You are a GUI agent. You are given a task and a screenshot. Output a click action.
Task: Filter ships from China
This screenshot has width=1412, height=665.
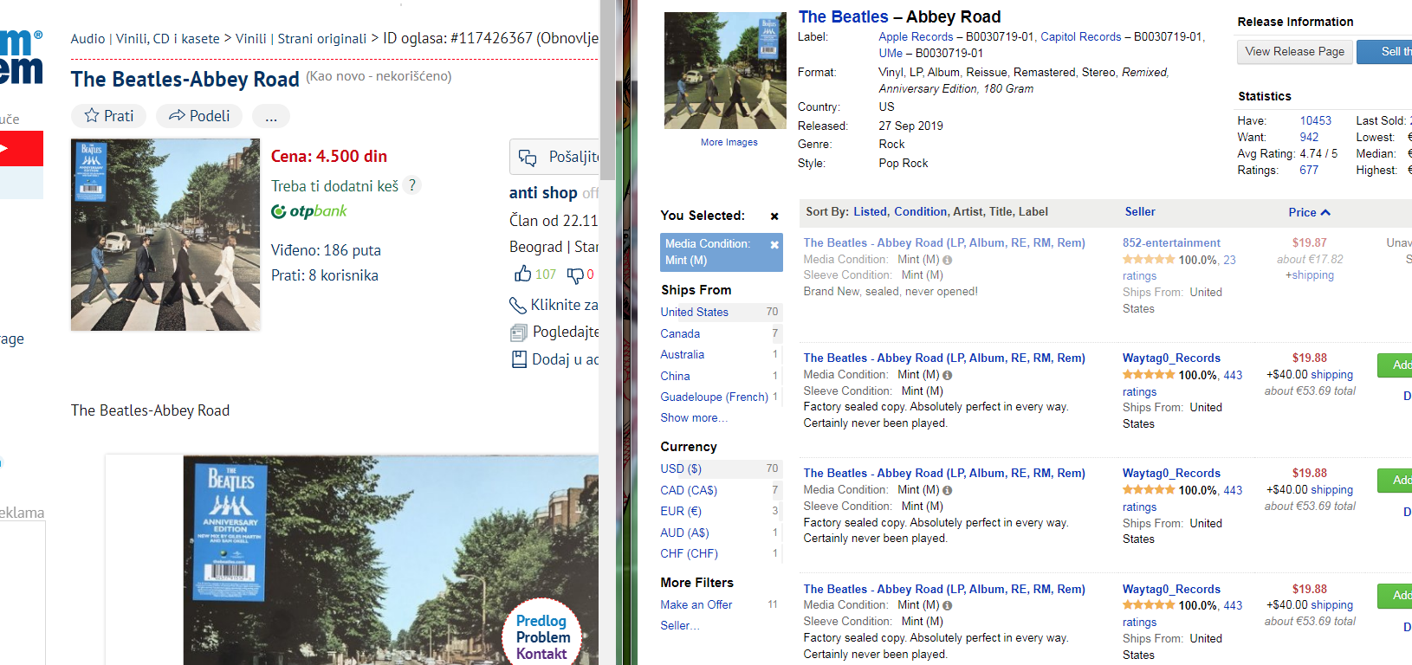tap(675, 376)
